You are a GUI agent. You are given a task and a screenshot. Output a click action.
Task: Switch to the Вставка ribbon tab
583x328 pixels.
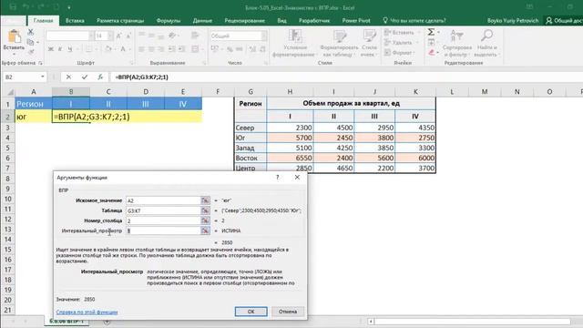coord(75,20)
